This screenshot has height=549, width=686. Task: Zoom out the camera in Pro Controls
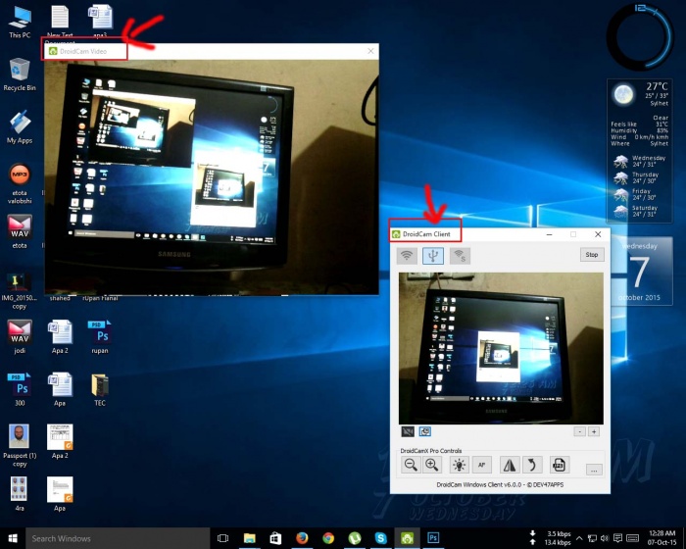(x=411, y=465)
